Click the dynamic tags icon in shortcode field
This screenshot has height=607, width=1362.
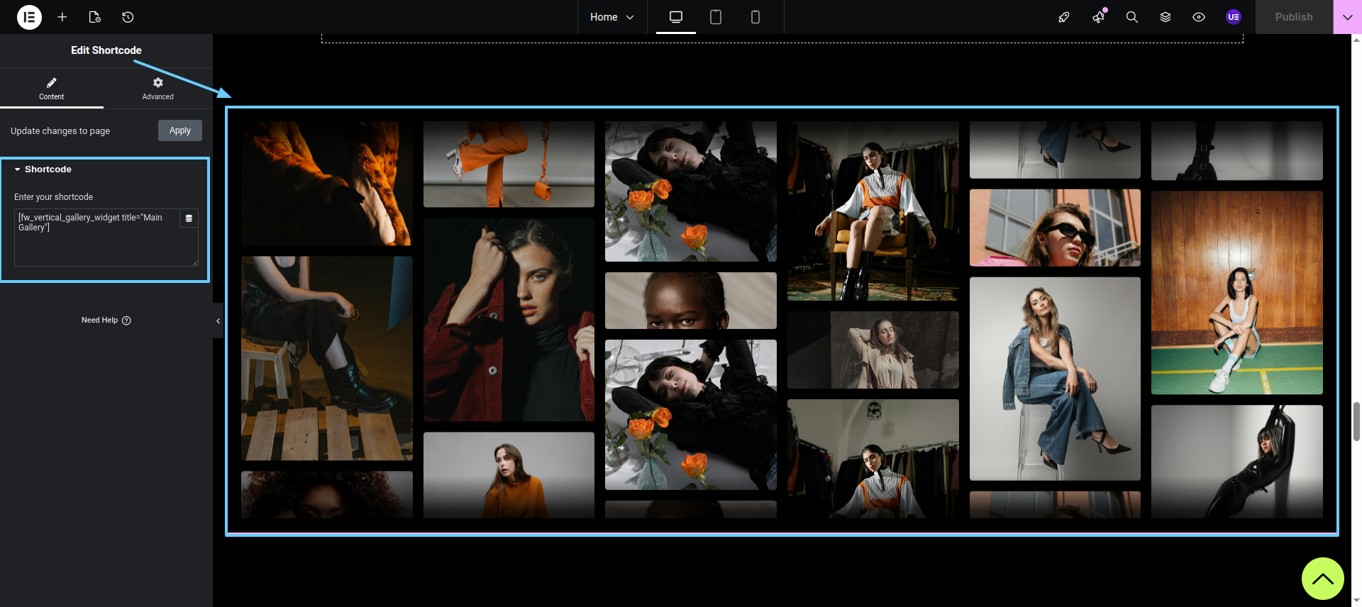[x=189, y=218]
